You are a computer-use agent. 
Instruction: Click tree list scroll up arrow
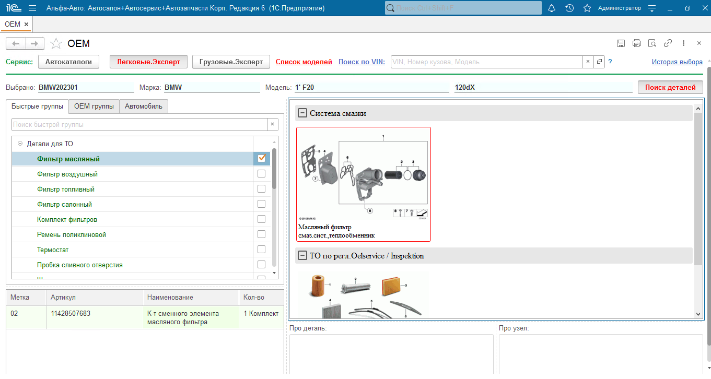[274, 142]
